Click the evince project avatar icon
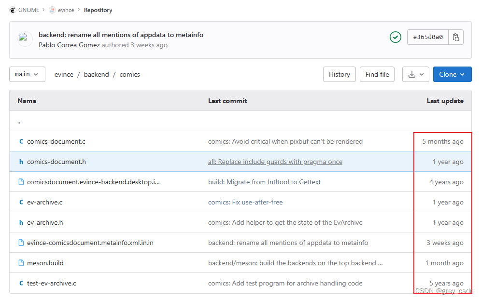 [52, 10]
